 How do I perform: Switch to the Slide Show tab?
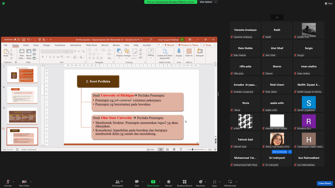[x=92, y=45]
